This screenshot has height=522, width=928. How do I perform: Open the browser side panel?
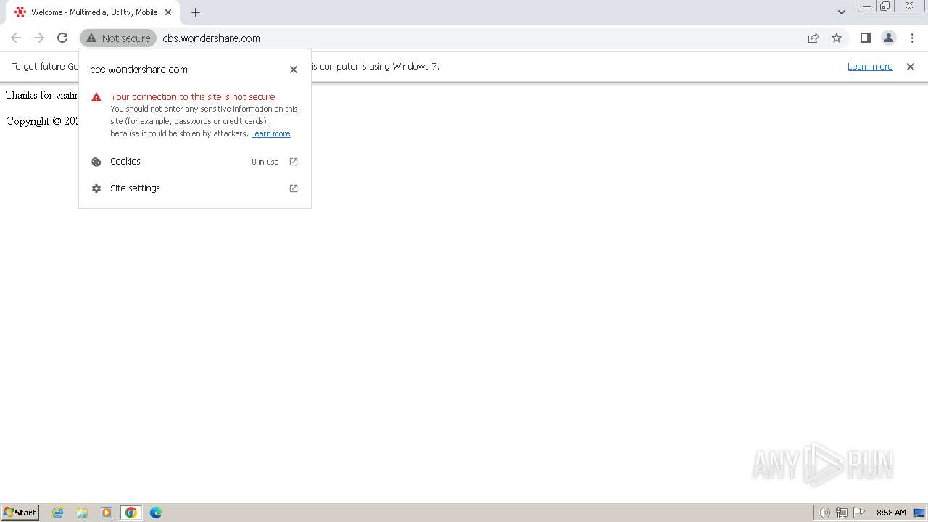pos(865,38)
